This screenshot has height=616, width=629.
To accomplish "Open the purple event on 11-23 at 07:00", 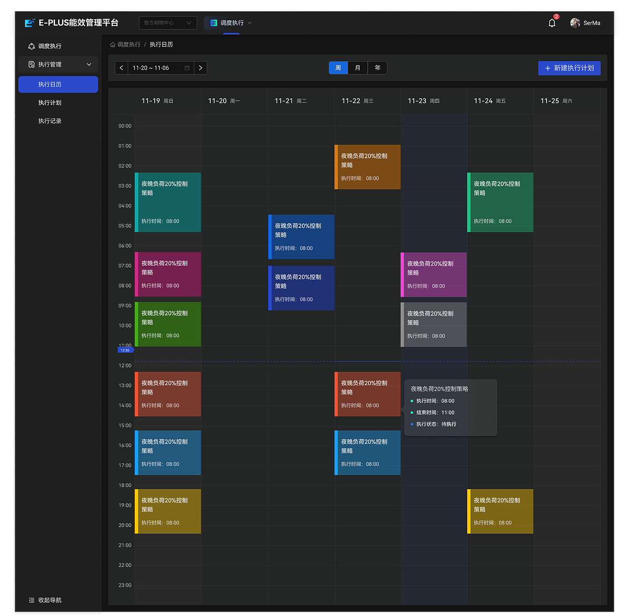I will (x=434, y=275).
